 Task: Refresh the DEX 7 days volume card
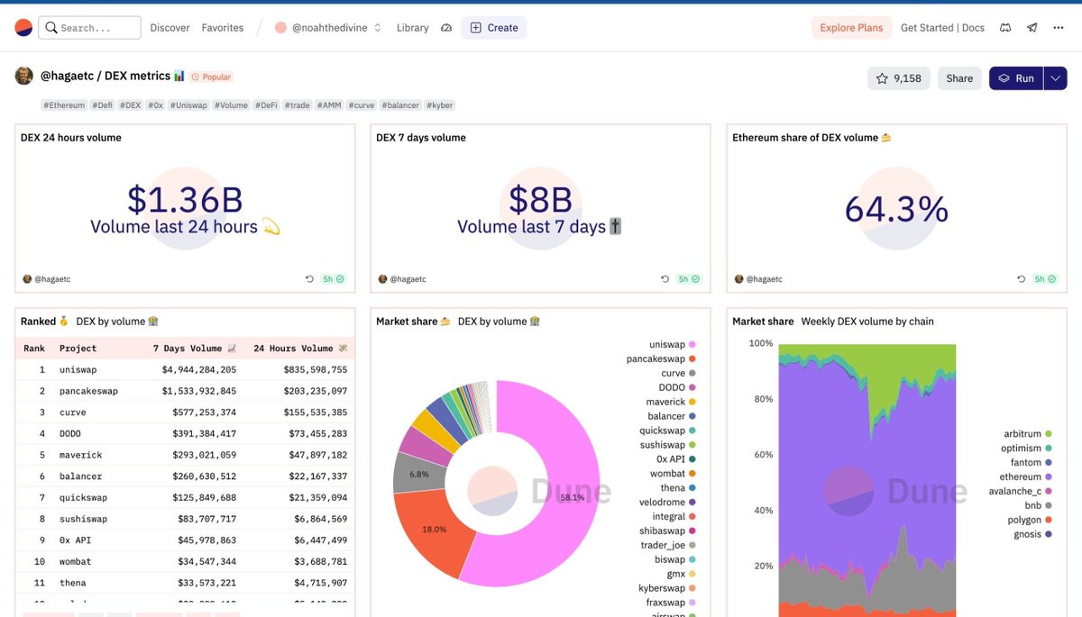(x=665, y=279)
